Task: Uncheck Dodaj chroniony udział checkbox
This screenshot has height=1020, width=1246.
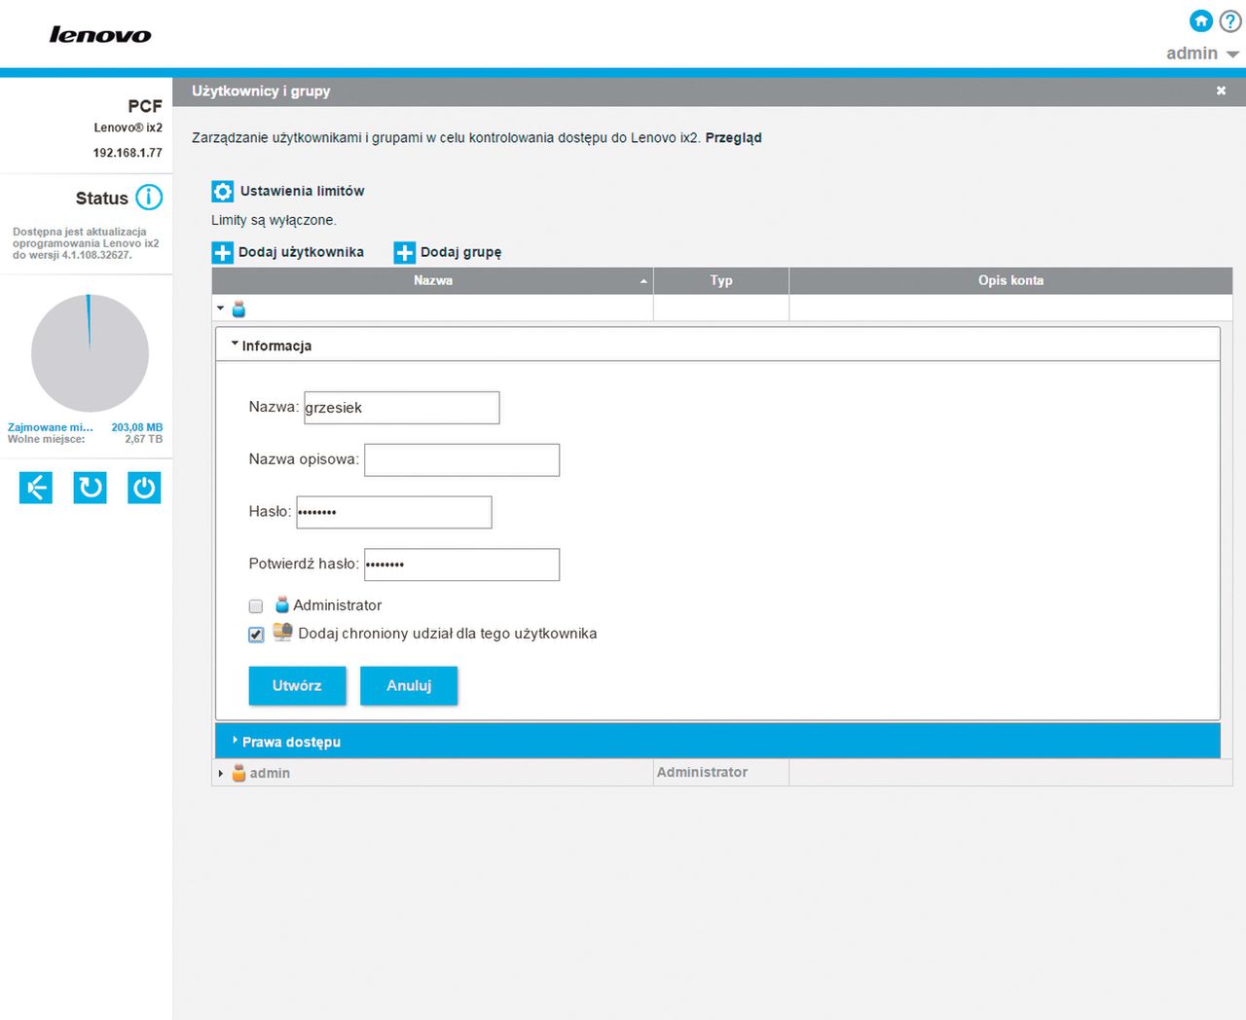Action: 256,635
